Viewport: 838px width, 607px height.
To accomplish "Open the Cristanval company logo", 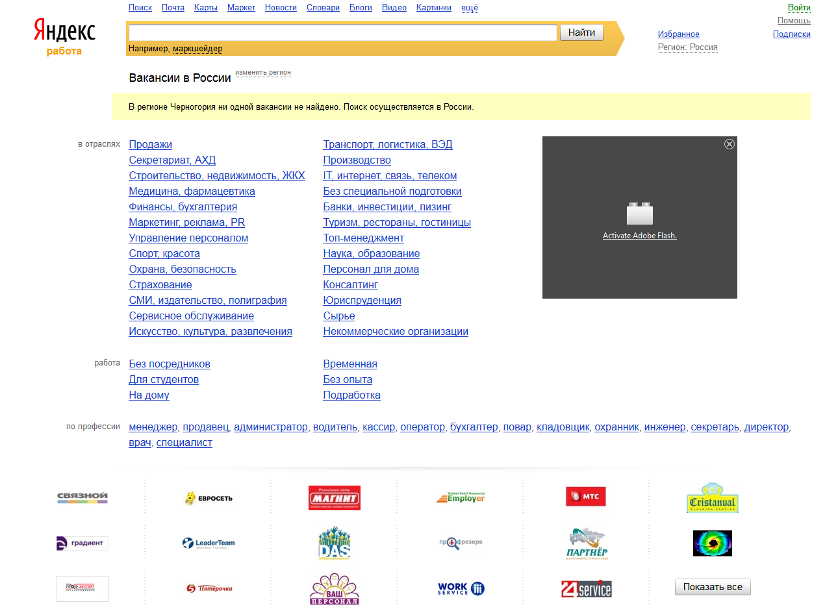I will coord(713,498).
